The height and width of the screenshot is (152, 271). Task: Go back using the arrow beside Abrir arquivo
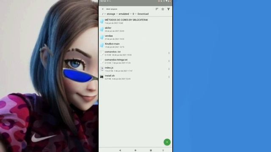(103, 9)
